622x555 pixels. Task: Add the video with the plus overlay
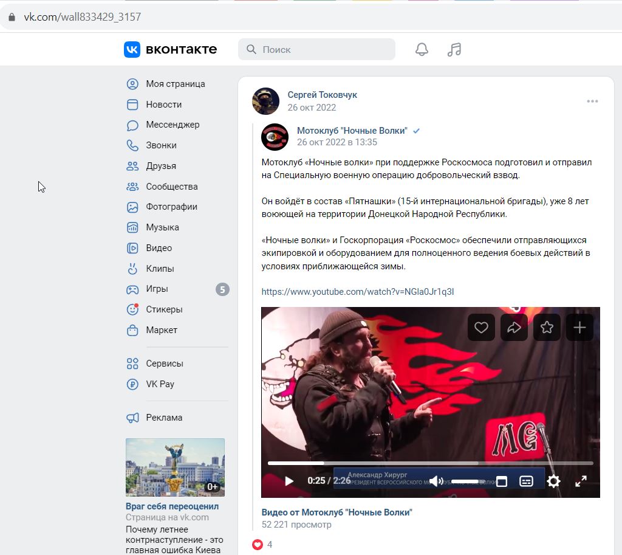pos(579,328)
